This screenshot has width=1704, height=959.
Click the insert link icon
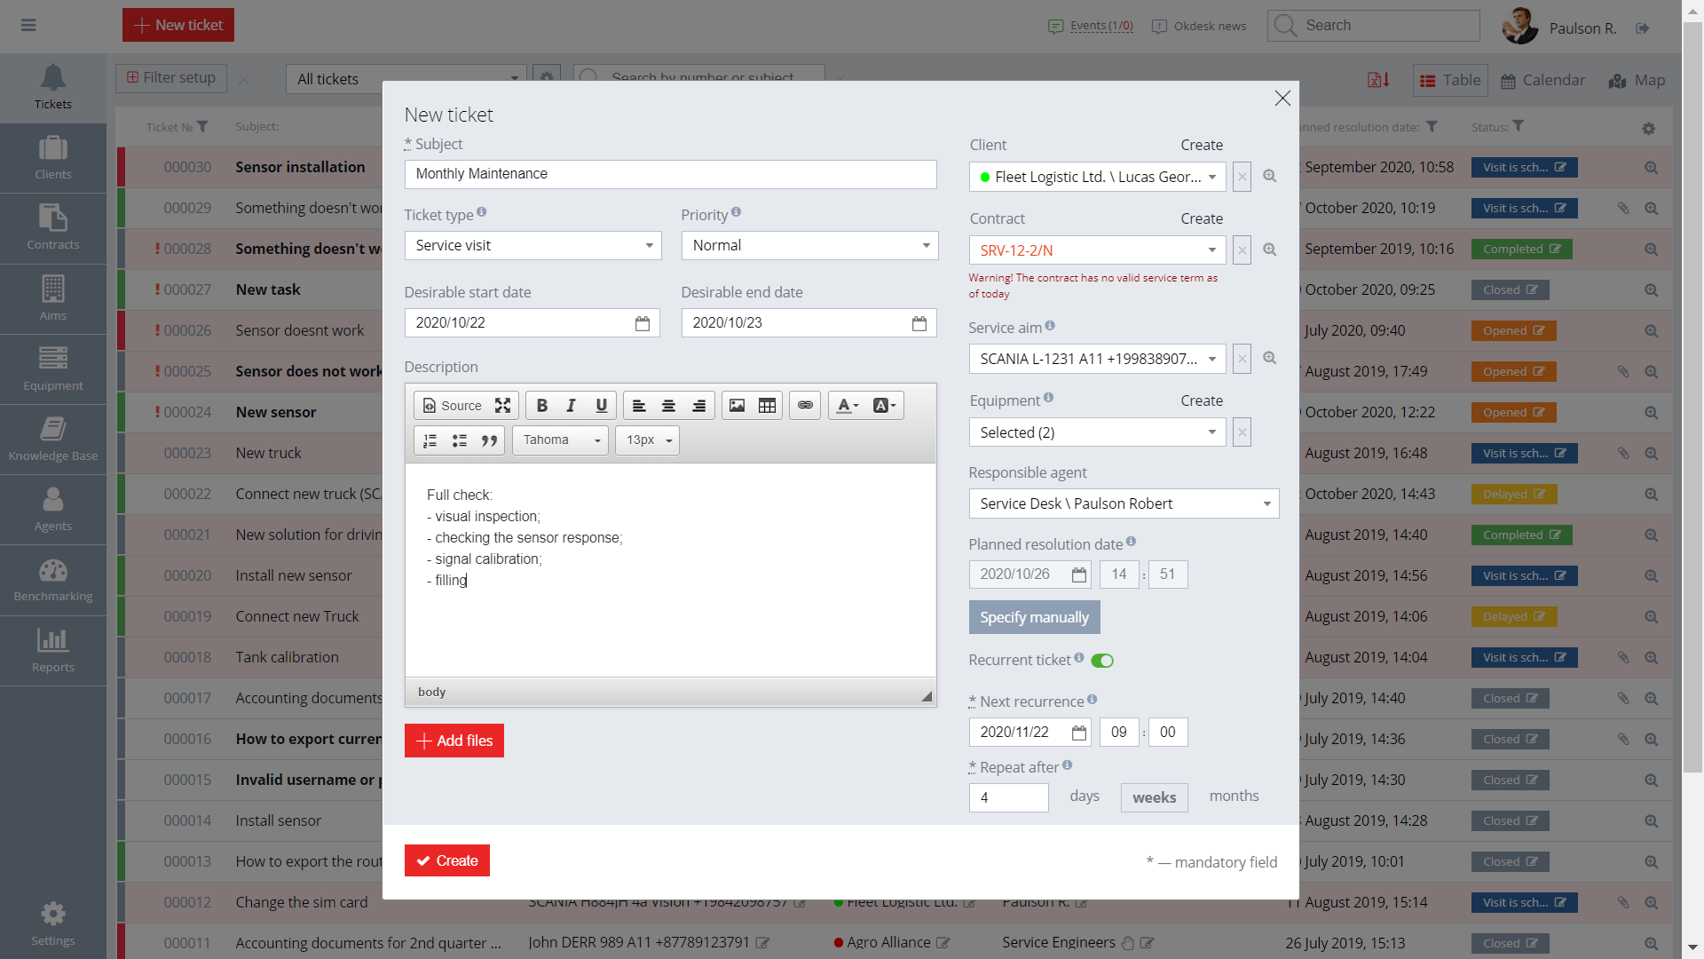coord(805,406)
